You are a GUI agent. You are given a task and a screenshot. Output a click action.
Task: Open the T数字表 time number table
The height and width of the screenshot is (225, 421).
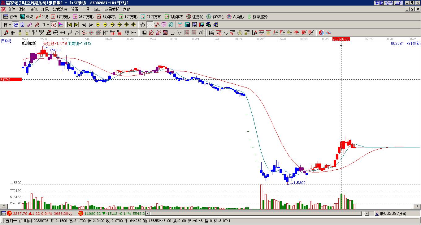pos(174,17)
